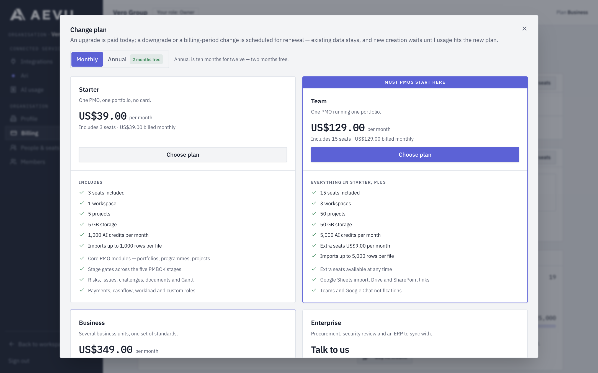Click check icon beside '5 GB storage'
This screenshot has width=598, height=373.
point(82,224)
